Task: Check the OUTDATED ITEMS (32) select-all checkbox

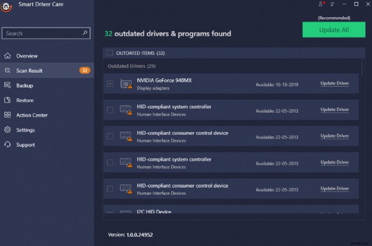Action: [110, 53]
